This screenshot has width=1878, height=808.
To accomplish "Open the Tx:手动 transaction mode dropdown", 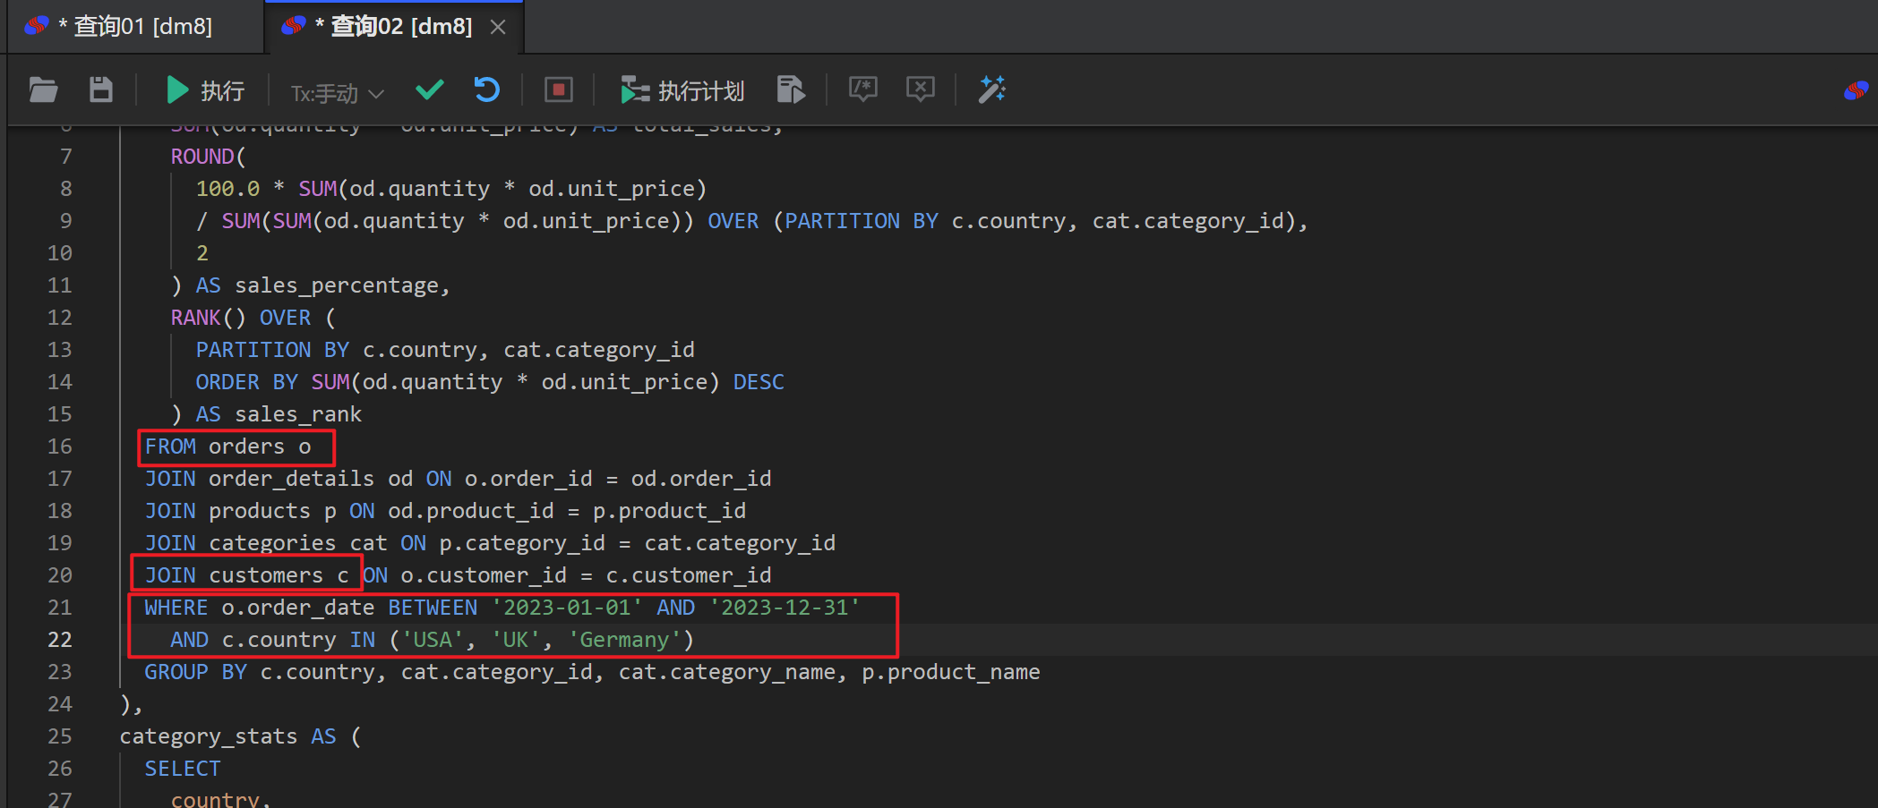I will pyautogui.click(x=335, y=92).
